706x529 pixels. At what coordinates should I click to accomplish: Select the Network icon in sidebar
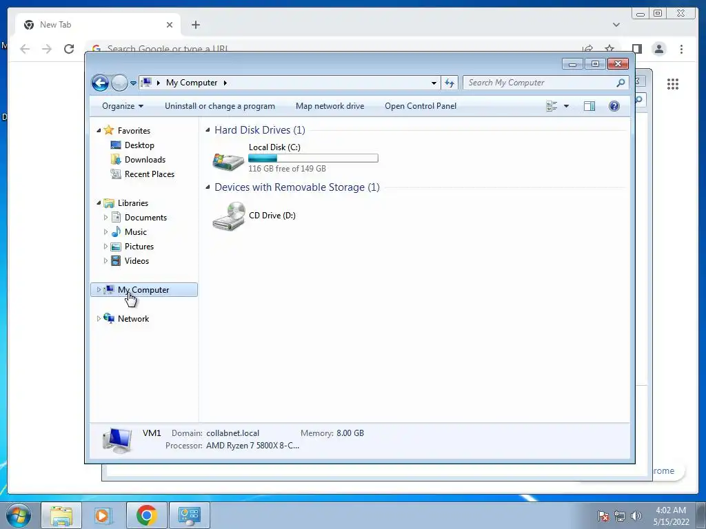tap(108, 318)
